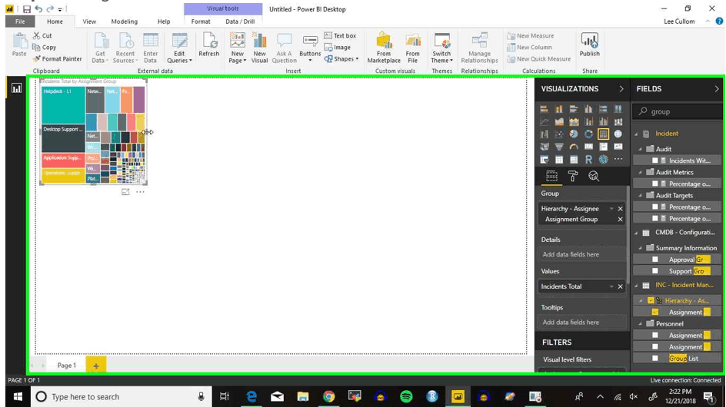Click Focus mode icon below the treemap
Screen dimensions: 726x407
pyautogui.click(x=125, y=191)
